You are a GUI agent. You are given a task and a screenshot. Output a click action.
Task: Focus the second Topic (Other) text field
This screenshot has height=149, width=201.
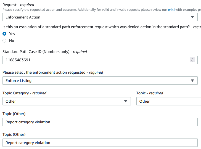coord(100,143)
